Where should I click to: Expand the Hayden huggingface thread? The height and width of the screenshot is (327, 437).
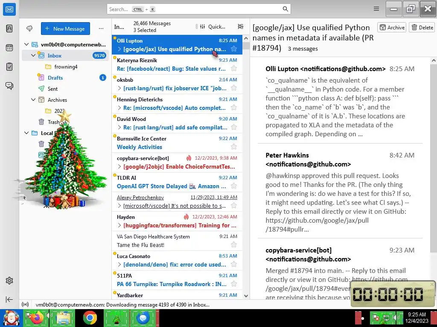coord(119,225)
